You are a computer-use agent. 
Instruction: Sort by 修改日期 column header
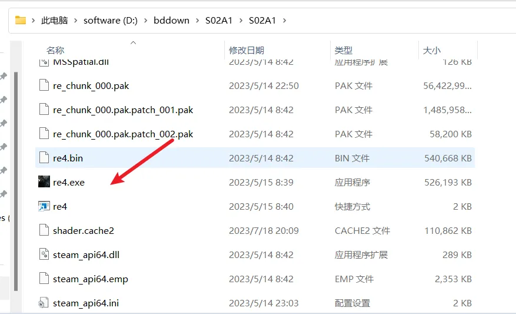(247, 51)
